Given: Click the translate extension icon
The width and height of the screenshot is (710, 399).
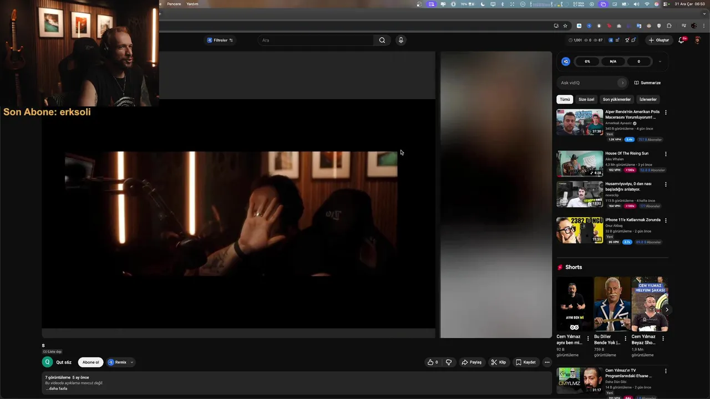Looking at the screenshot, I should tap(639, 25).
